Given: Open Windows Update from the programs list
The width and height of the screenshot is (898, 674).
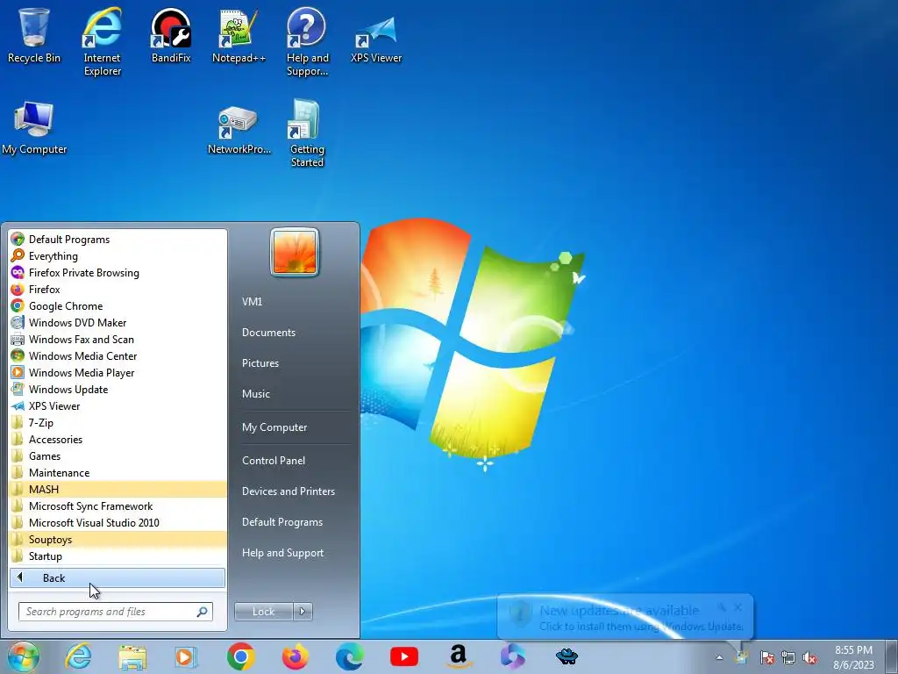Looking at the screenshot, I should coord(118,389).
